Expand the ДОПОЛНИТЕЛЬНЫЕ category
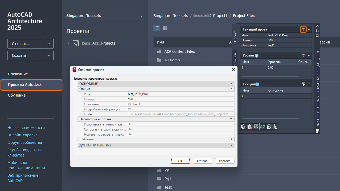This screenshot has height=191, width=340. click(231, 145)
